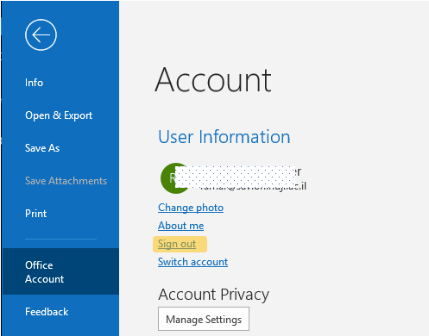Select Save Attachments in sidebar
The width and height of the screenshot is (429, 336).
(x=66, y=181)
